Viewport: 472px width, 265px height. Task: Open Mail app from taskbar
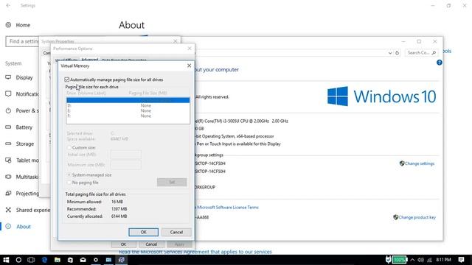click(x=83, y=260)
